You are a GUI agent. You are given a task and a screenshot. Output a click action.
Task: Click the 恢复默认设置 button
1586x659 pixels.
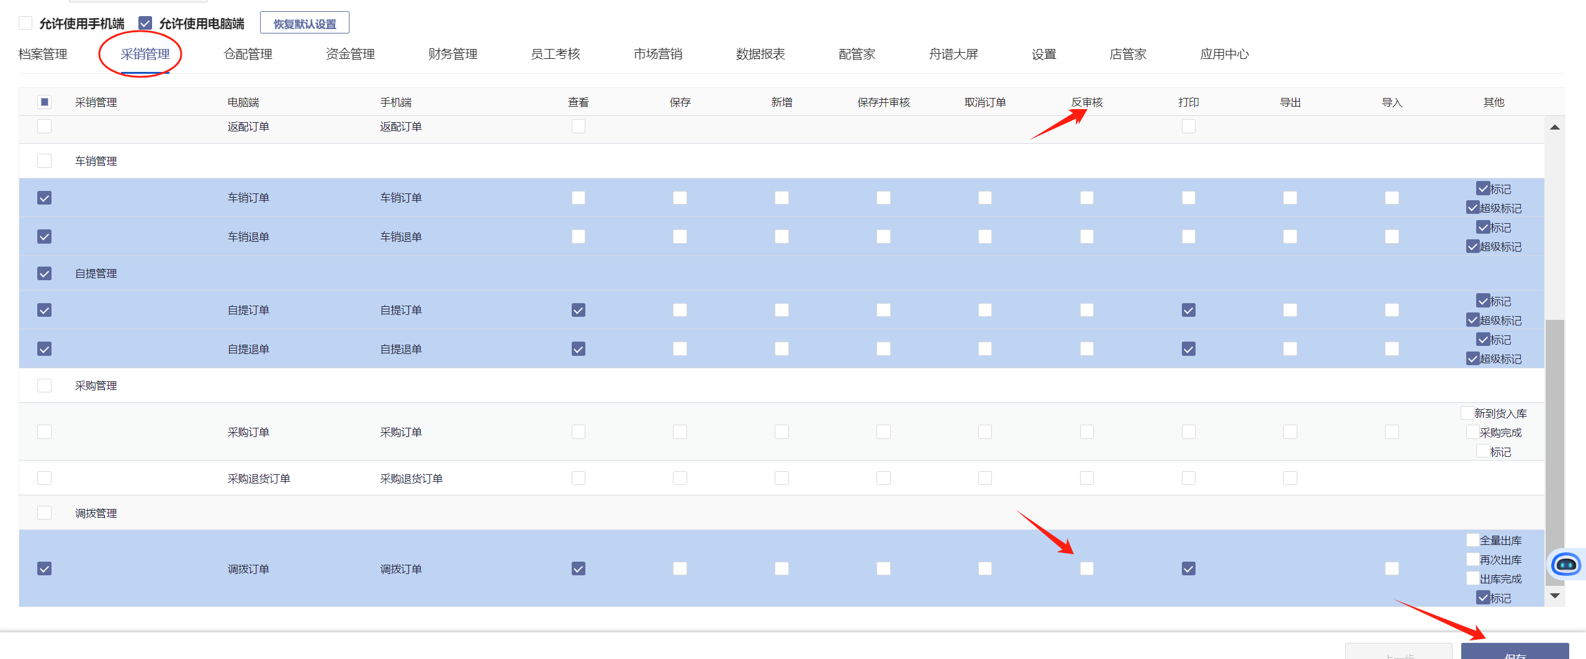(304, 24)
